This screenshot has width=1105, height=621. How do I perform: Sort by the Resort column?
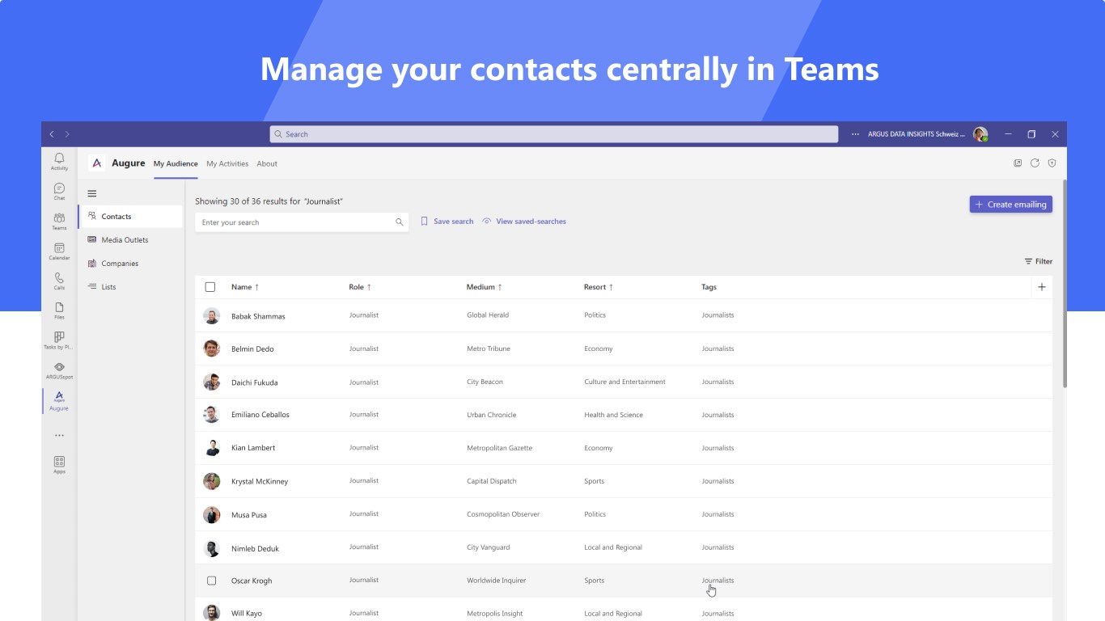tap(599, 287)
